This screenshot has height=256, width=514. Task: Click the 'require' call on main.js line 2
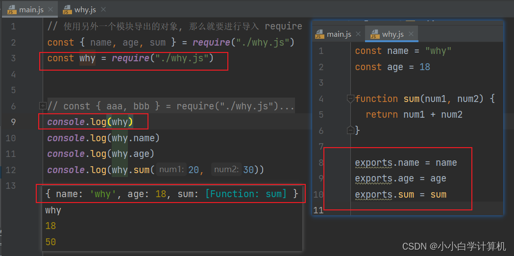click(212, 42)
